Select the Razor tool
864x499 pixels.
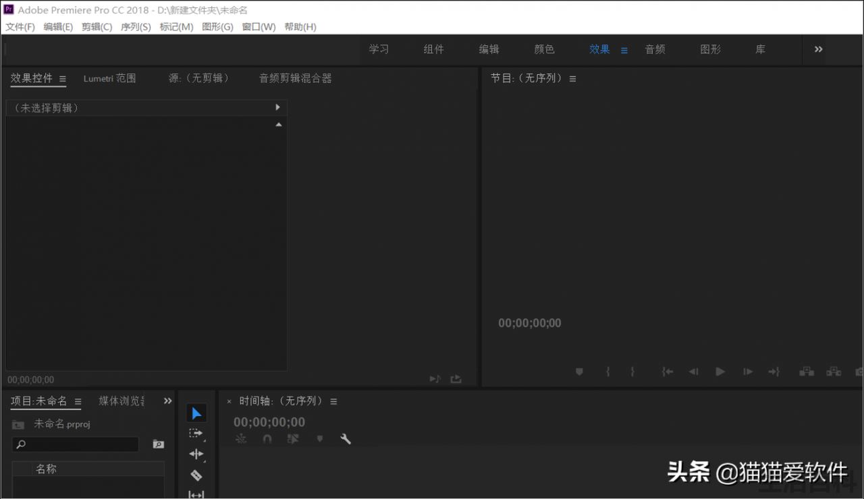[x=196, y=475]
